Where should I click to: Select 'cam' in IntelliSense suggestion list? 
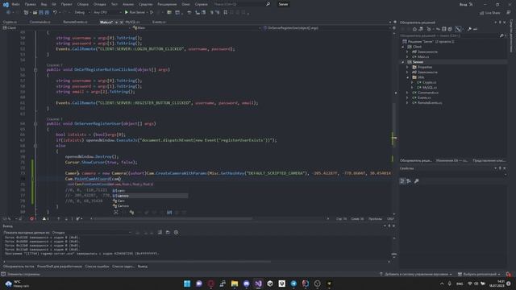[150, 191]
